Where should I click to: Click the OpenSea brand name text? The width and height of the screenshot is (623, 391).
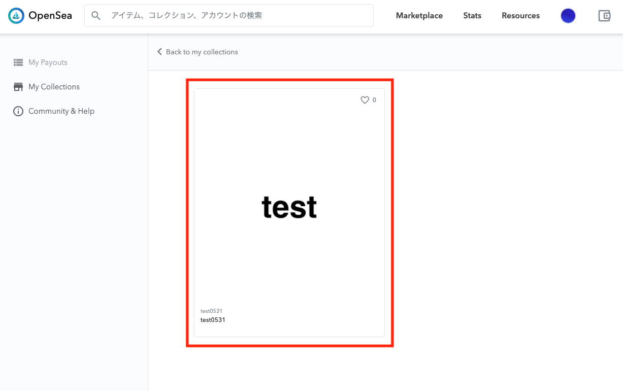[50, 16]
